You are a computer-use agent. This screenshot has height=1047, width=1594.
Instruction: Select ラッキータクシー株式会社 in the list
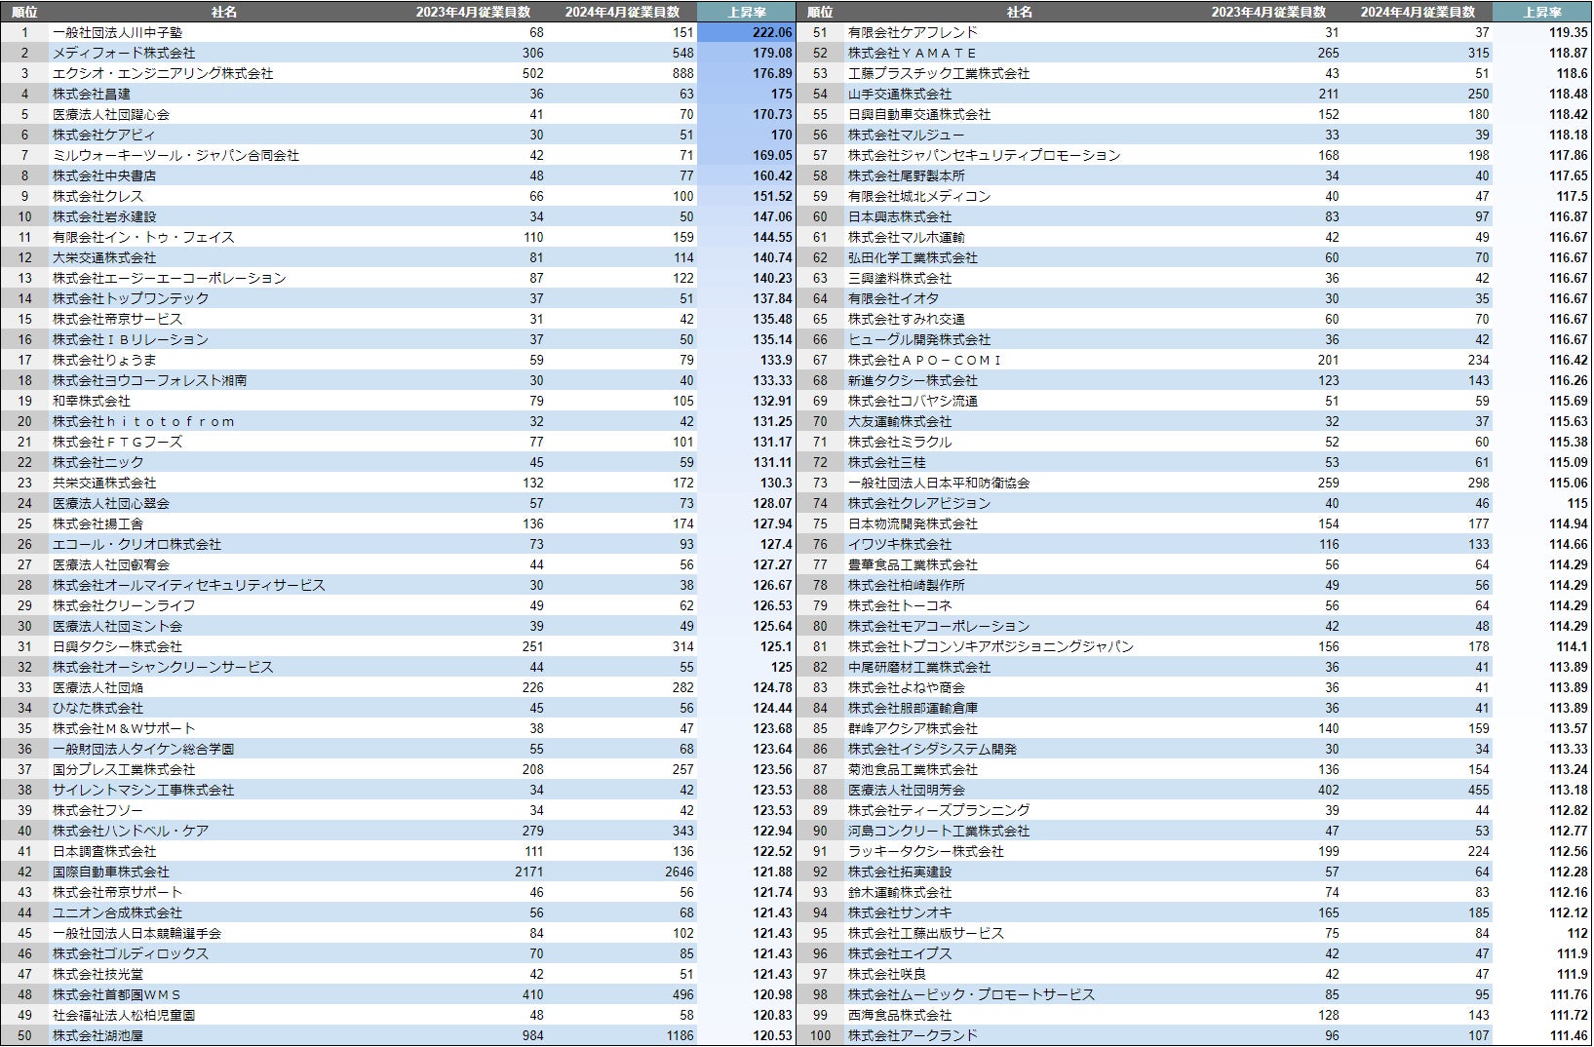926,851
